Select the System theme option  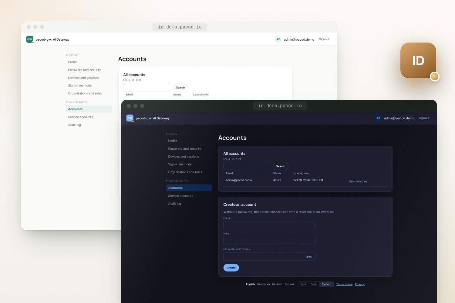pyautogui.click(x=326, y=284)
